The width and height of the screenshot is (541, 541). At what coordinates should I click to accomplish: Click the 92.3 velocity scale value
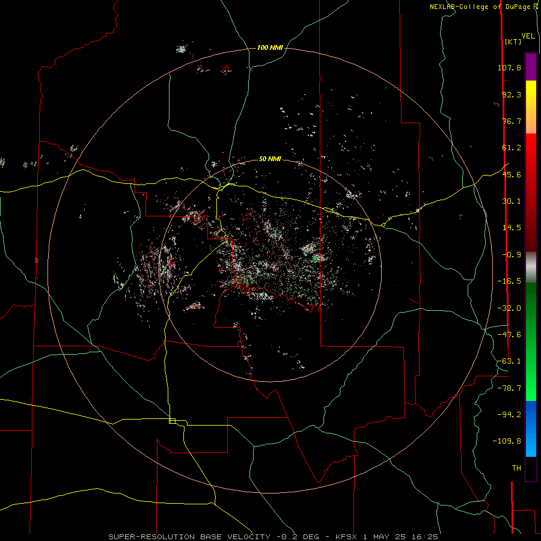[x=512, y=94]
